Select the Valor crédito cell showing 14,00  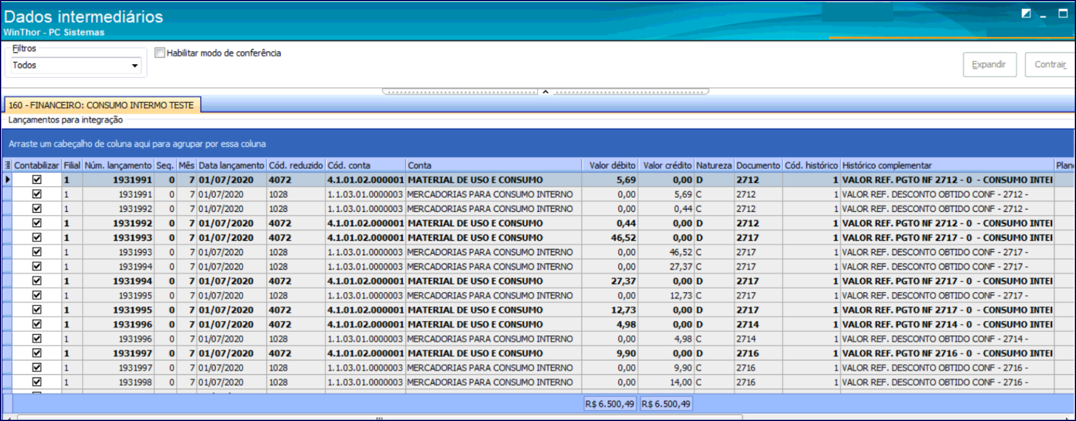[x=666, y=382]
